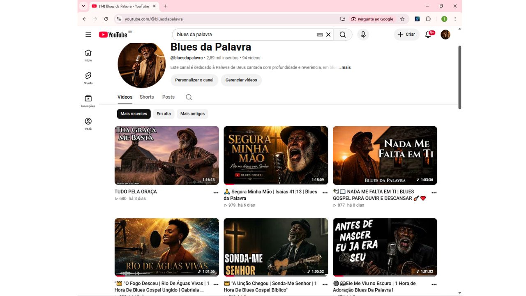Click the YouTube search input field
The width and height of the screenshot is (526, 296).
(x=245, y=35)
